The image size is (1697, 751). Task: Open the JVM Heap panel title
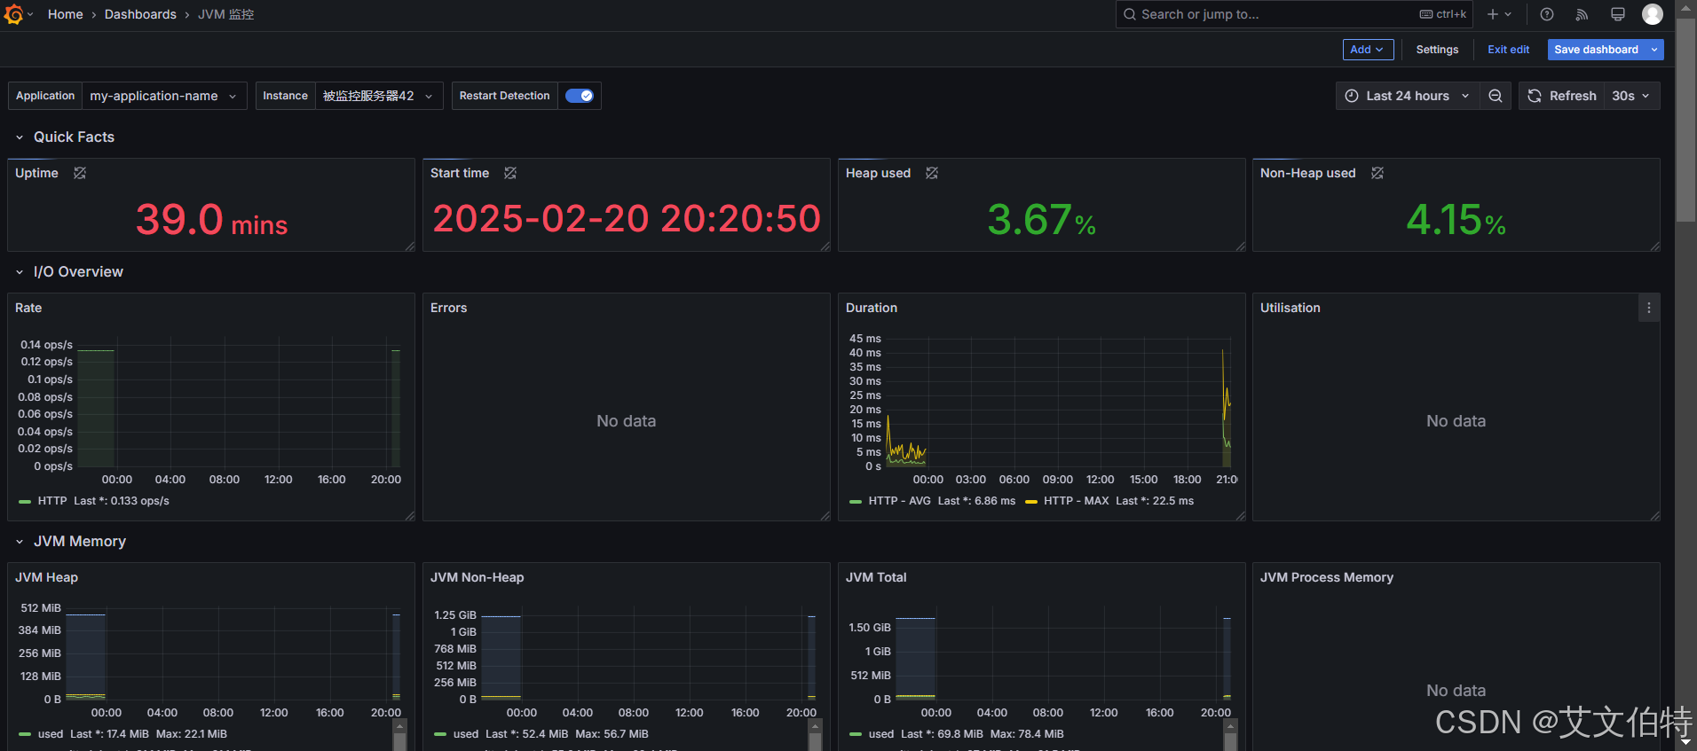[47, 577]
